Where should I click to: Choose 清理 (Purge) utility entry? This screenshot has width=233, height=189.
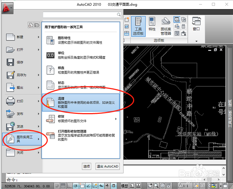[x=81, y=103]
